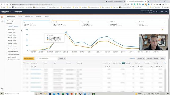Show hidden system tray icons chevron
The width and height of the screenshot is (170, 95).
[147, 94]
